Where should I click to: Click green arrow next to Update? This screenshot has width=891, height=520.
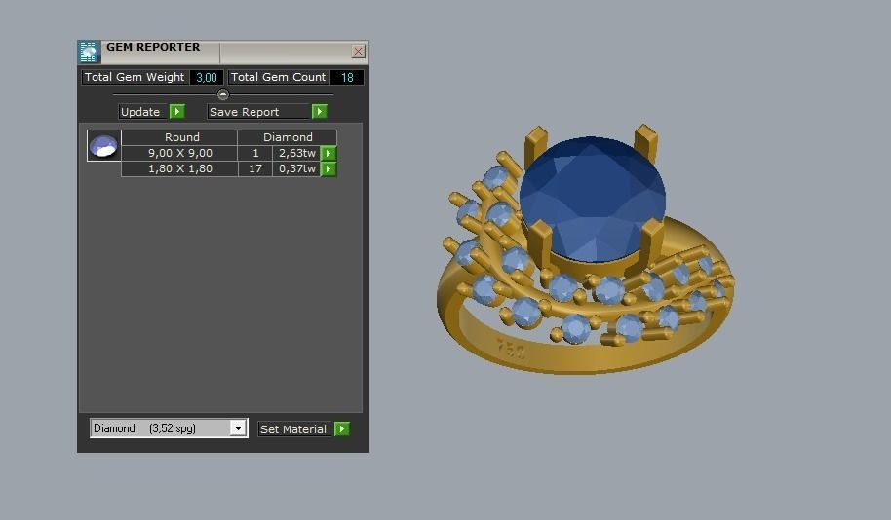click(177, 112)
